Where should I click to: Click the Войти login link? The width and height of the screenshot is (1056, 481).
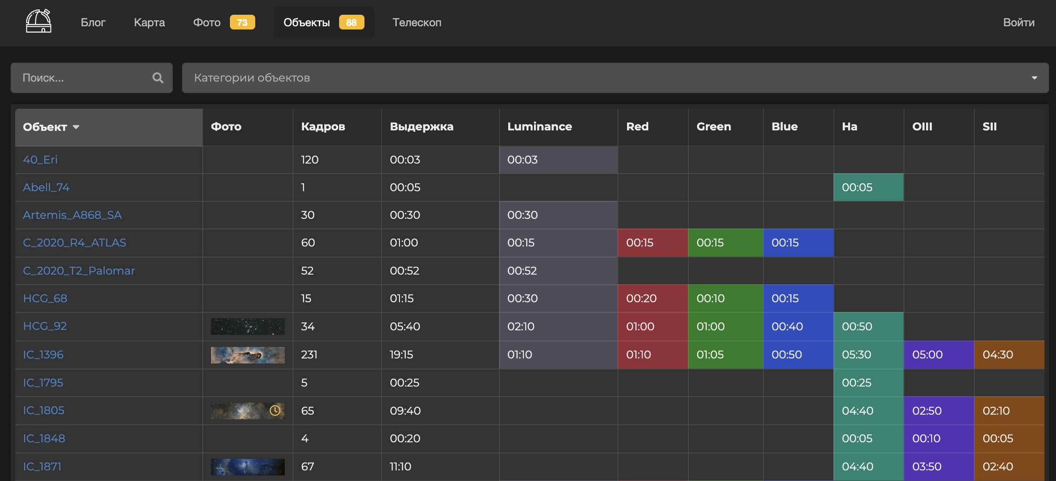[x=1018, y=23]
